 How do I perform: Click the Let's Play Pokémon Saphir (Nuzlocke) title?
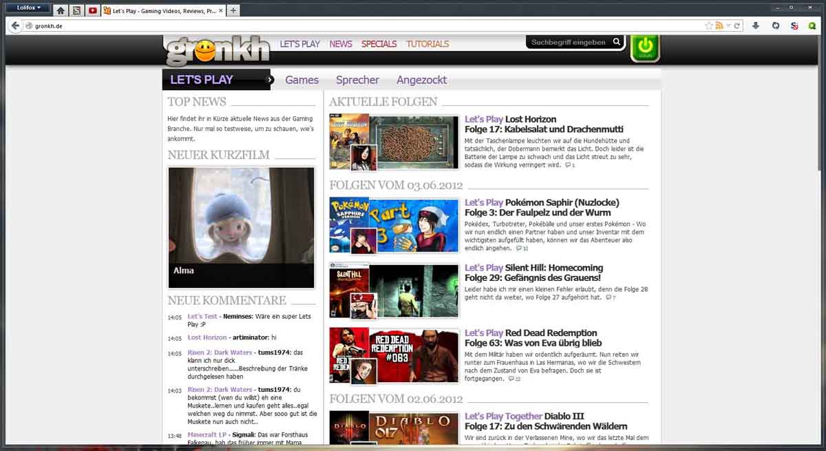(542, 202)
